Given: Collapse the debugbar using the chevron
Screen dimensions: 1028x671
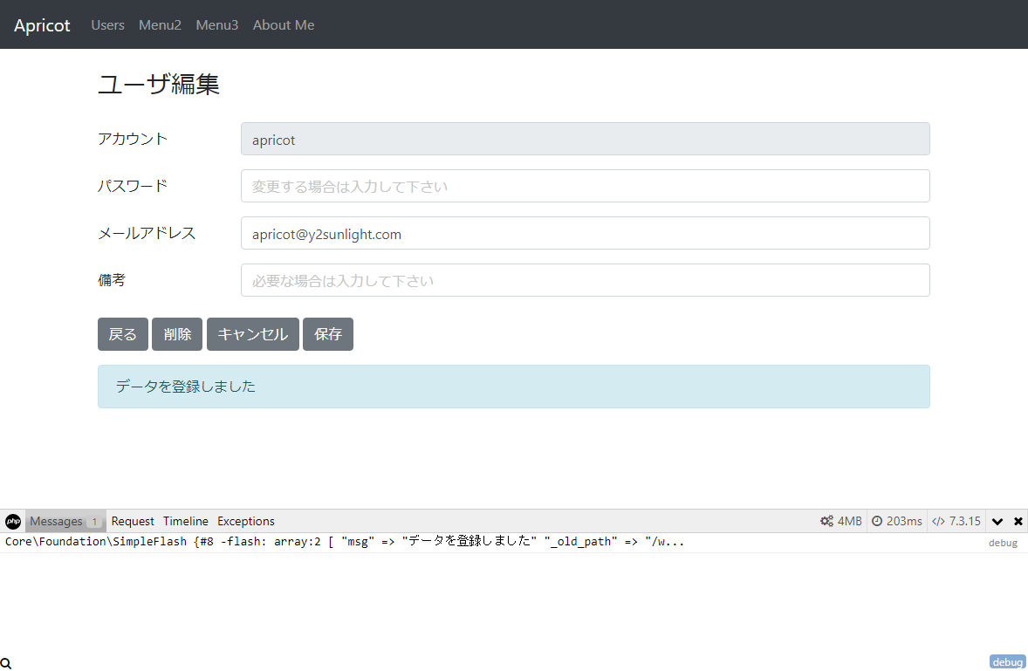Looking at the screenshot, I should tap(997, 521).
